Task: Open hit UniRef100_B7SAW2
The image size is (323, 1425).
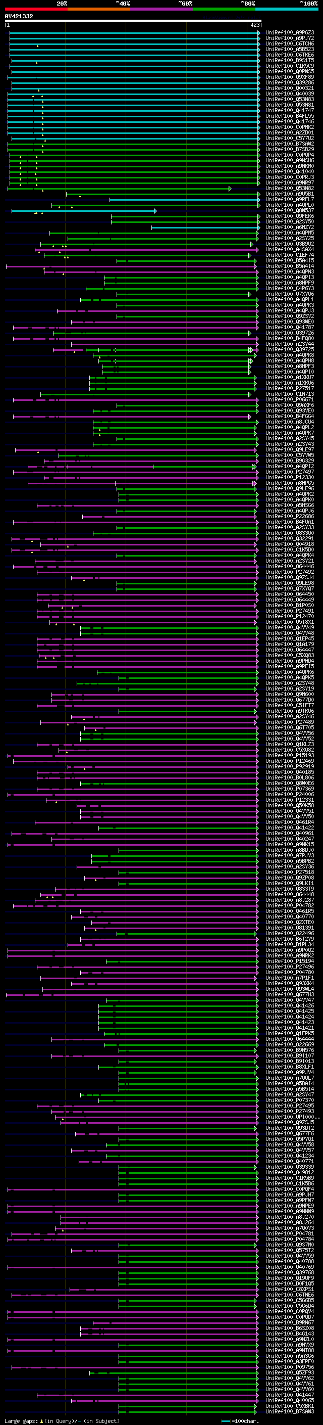Action: tap(290, 144)
